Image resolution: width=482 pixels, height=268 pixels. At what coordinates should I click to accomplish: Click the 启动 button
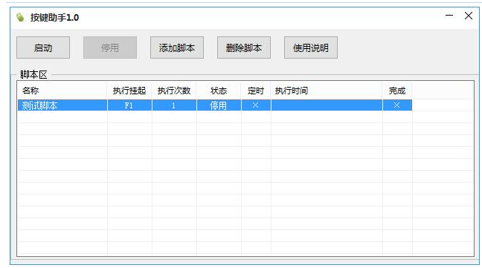click(43, 48)
